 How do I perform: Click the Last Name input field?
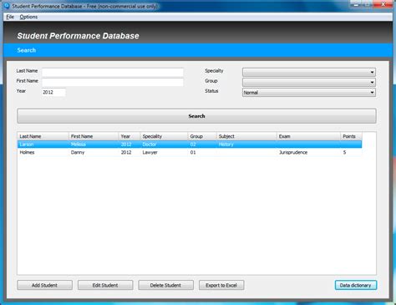point(113,72)
